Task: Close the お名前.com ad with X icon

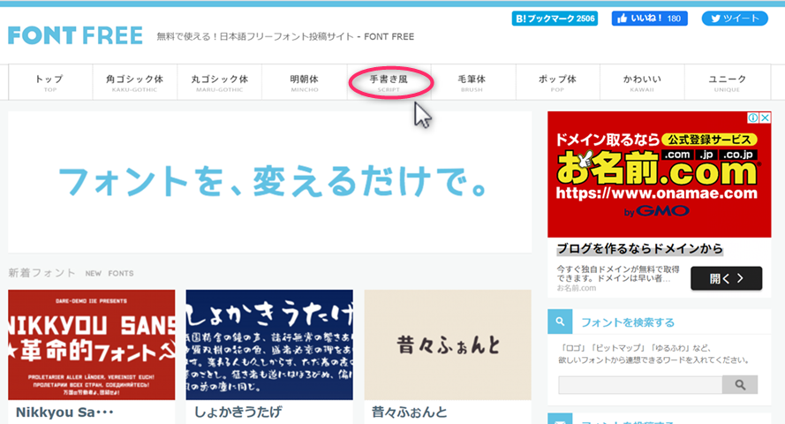Action: click(x=766, y=118)
